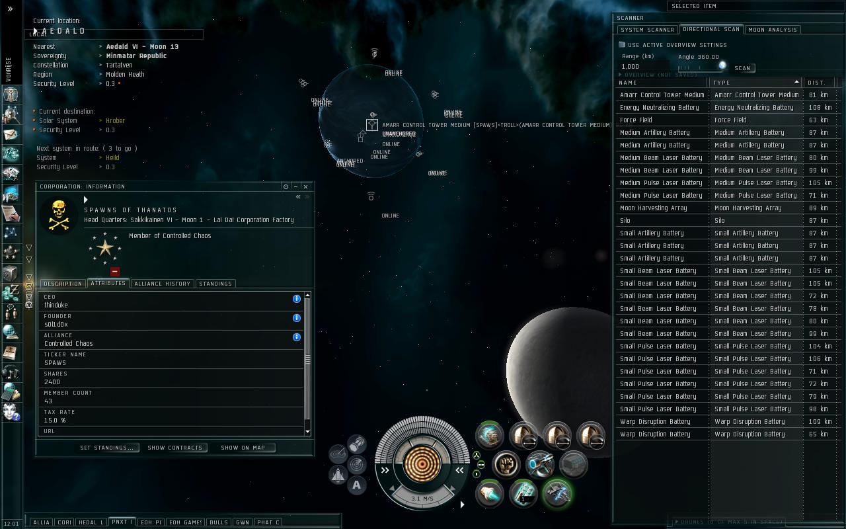This screenshot has height=529, width=846.
Task: Show info for founder s0l1d0x
Action: click(x=297, y=318)
